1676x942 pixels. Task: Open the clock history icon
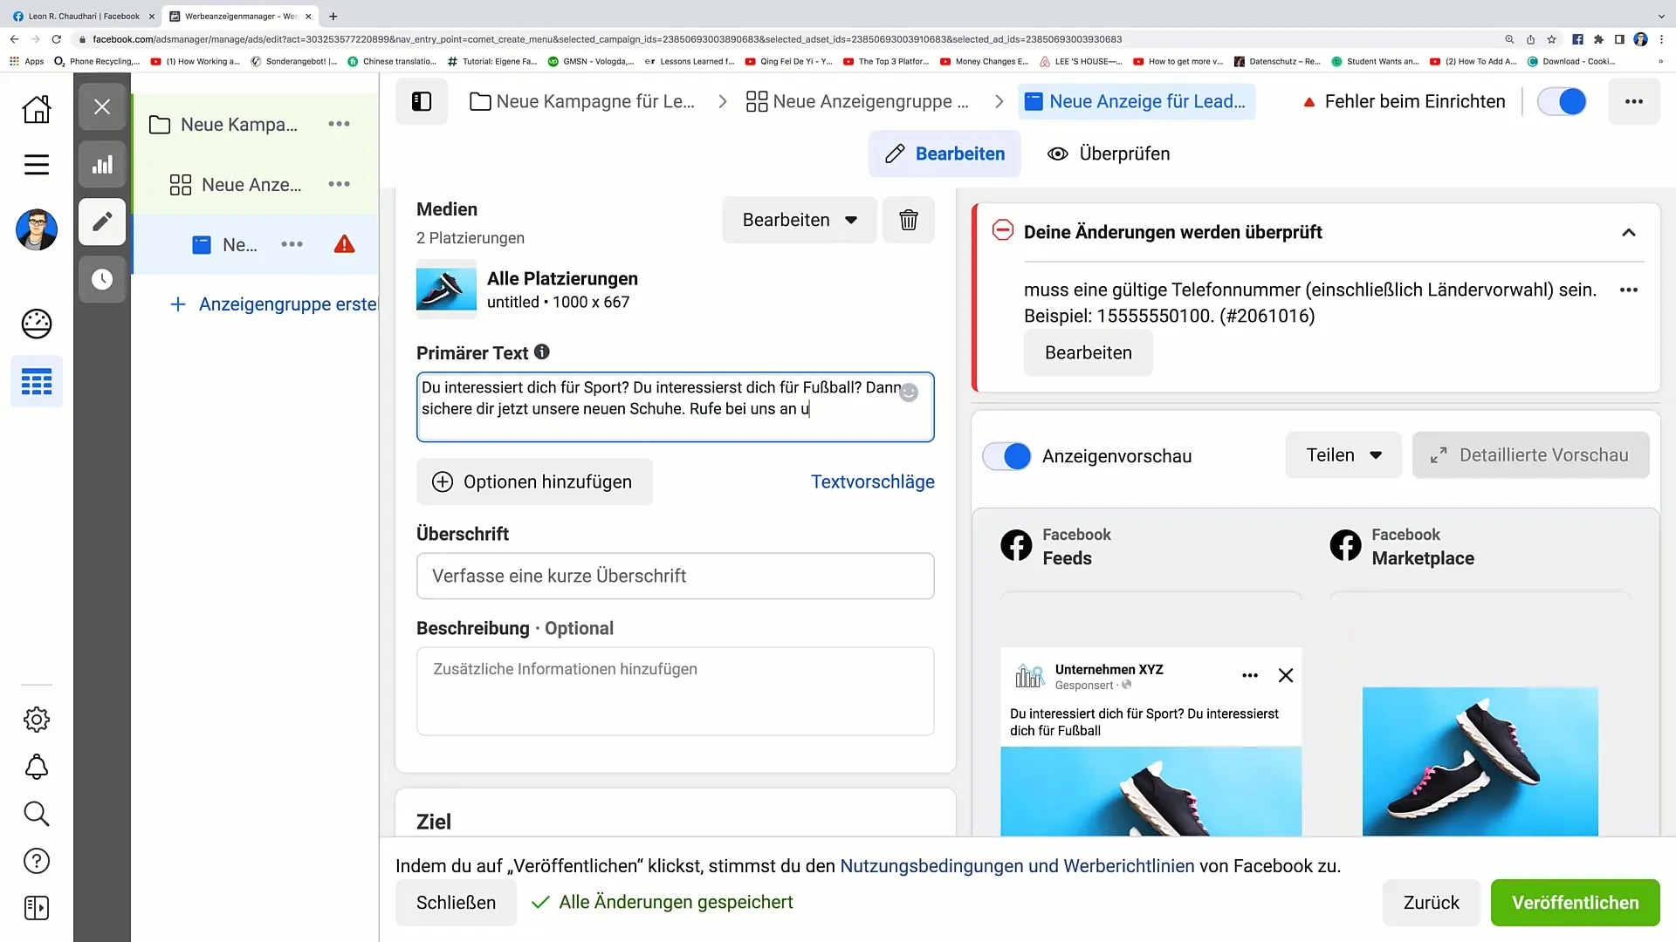click(102, 279)
